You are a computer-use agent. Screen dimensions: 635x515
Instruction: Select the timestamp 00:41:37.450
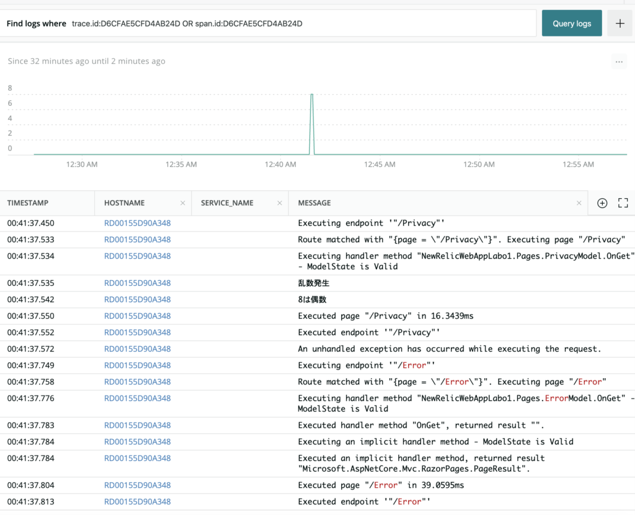coord(30,223)
